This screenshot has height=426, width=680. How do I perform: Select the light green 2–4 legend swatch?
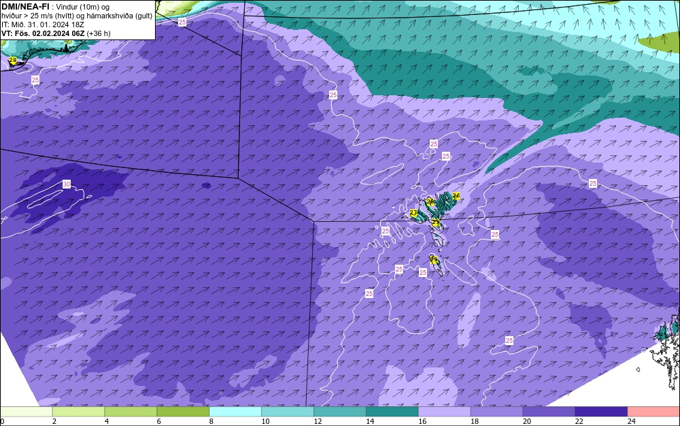[x=78, y=412]
